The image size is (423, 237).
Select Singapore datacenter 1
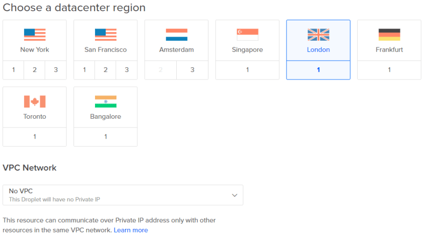(x=247, y=70)
